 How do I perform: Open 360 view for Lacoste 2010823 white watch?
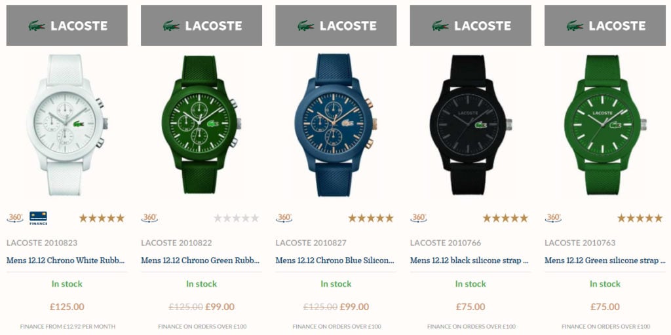click(15, 218)
